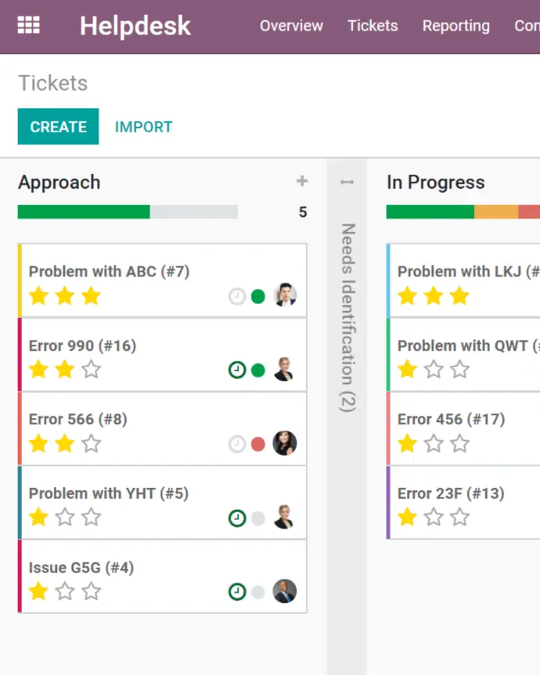This screenshot has width=540, height=675.
Task: Toggle the grey state dot on Issue G5G
Action: tap(258, 592)
